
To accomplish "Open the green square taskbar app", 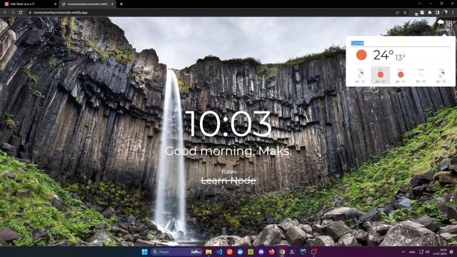I will [251, 252].
